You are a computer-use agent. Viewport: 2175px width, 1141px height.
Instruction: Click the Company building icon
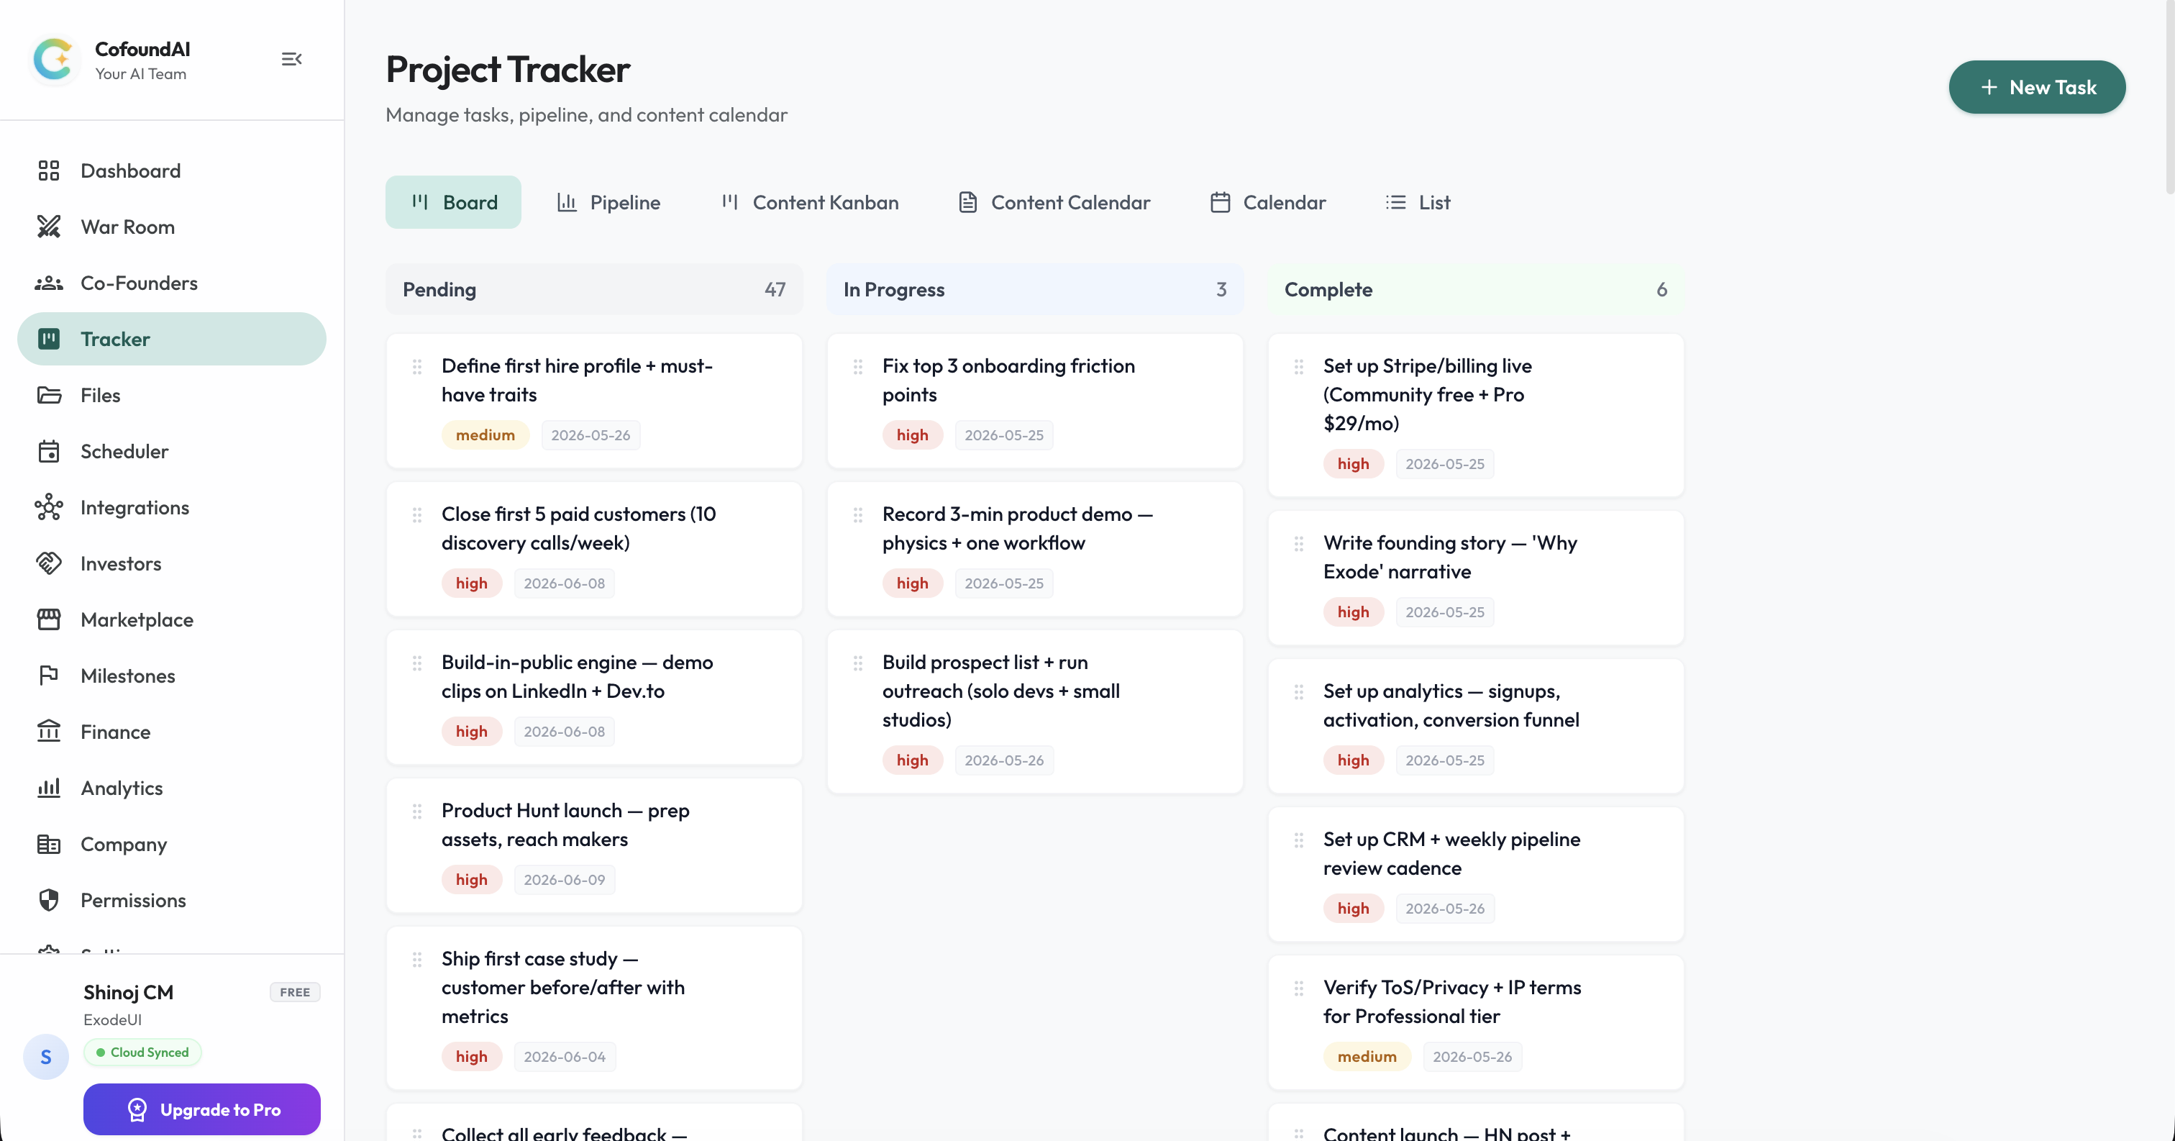pos(49,844)
